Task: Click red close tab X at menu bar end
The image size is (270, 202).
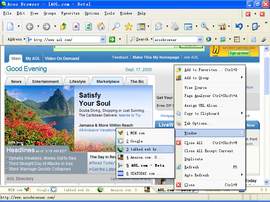Action: tap(262, 14)
